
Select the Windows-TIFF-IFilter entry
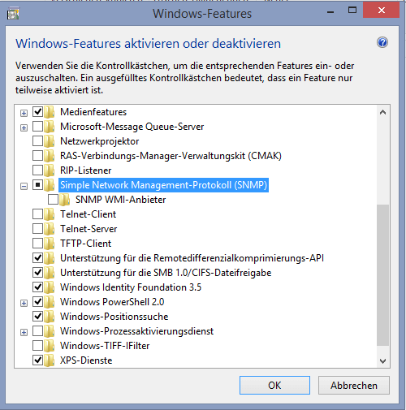[x=105, y=346]
